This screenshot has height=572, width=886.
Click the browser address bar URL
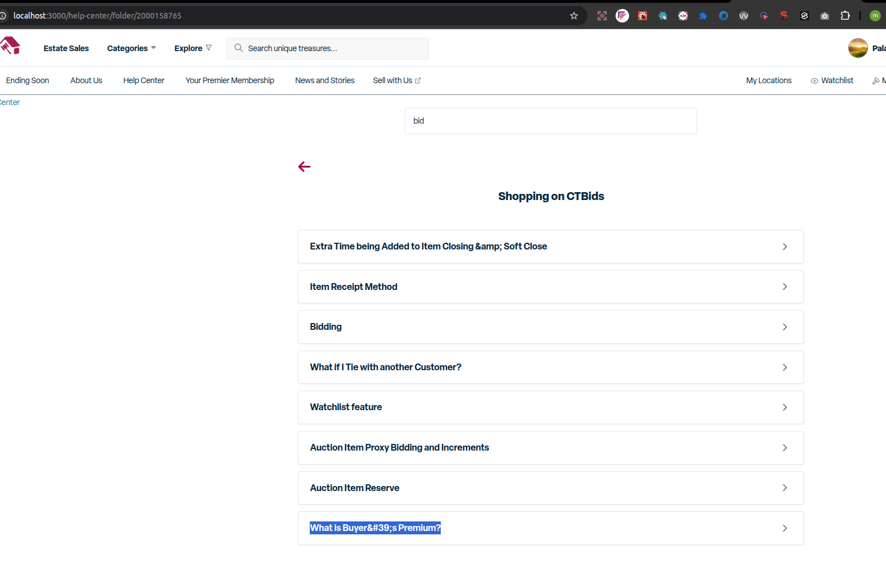click(x=97, y=16)
